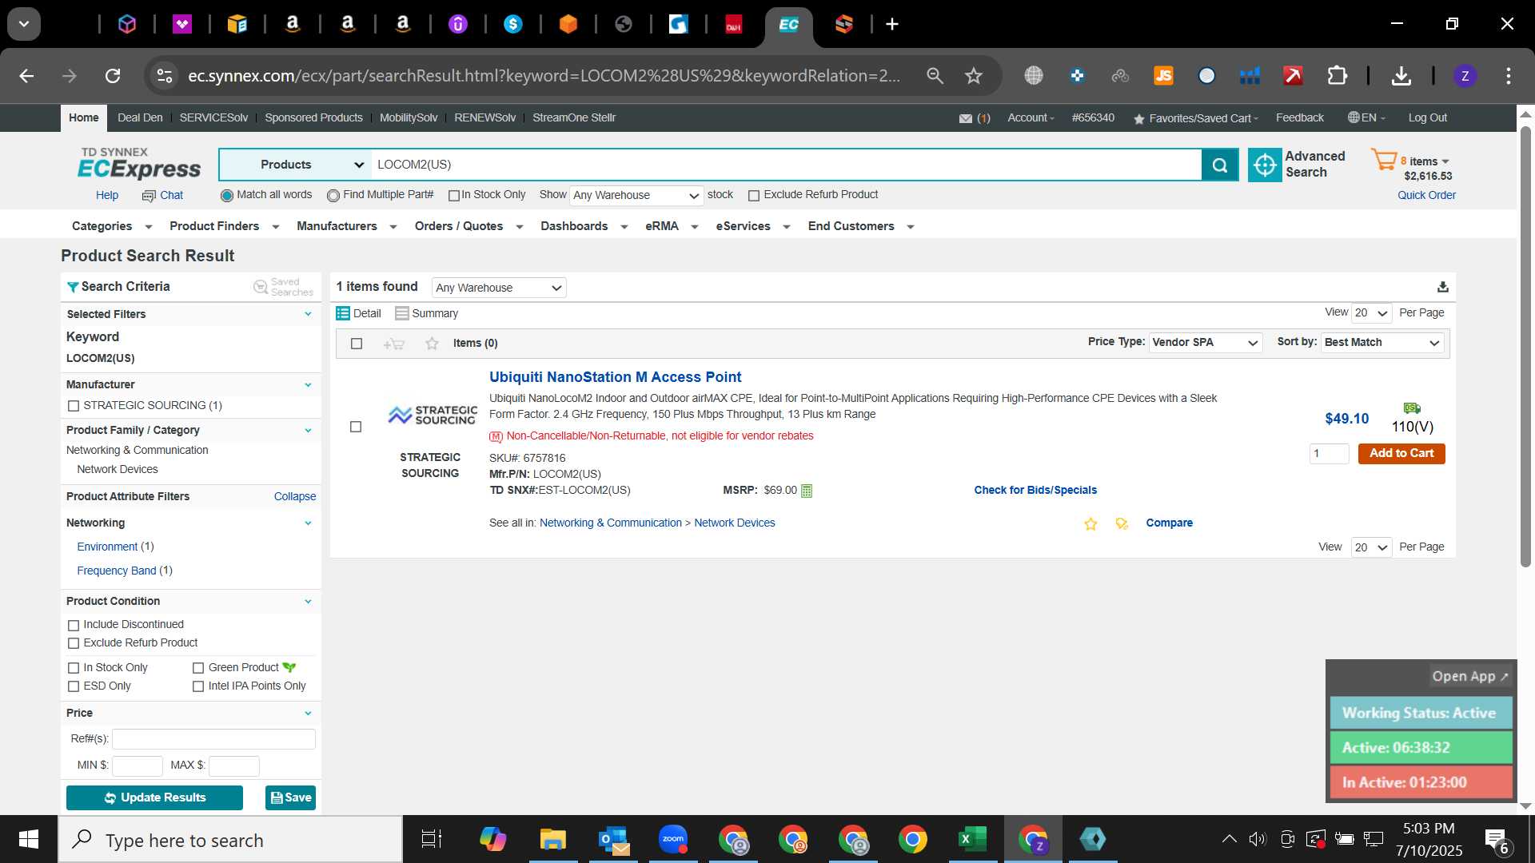Open the top View 20 per page dropdown
The width and height of the screenshot is (1535, 863).
(1372, 313)
